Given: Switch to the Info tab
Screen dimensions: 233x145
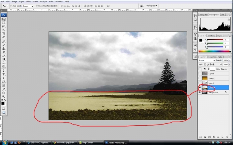Looking at the screenshot, I should pos(222,15).
